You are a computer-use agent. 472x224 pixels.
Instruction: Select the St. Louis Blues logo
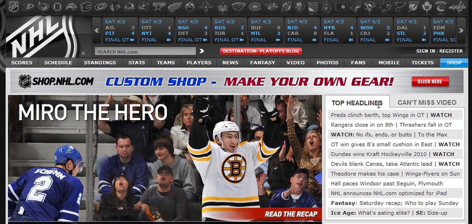[x=400, y=6]
